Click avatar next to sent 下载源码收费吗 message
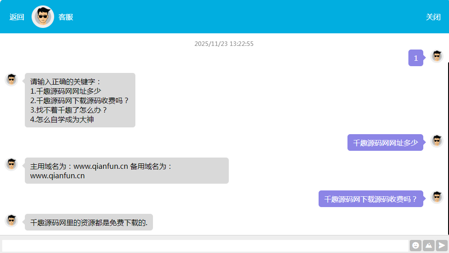This screenshot has width=449, height=253. [x=437, y=197]
